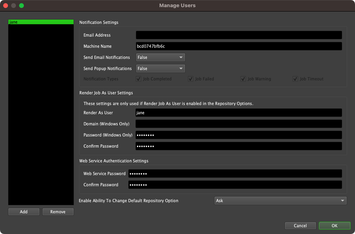
Task: Click the Render As User field
Action: pyautogui.click(x=239, y=113)
